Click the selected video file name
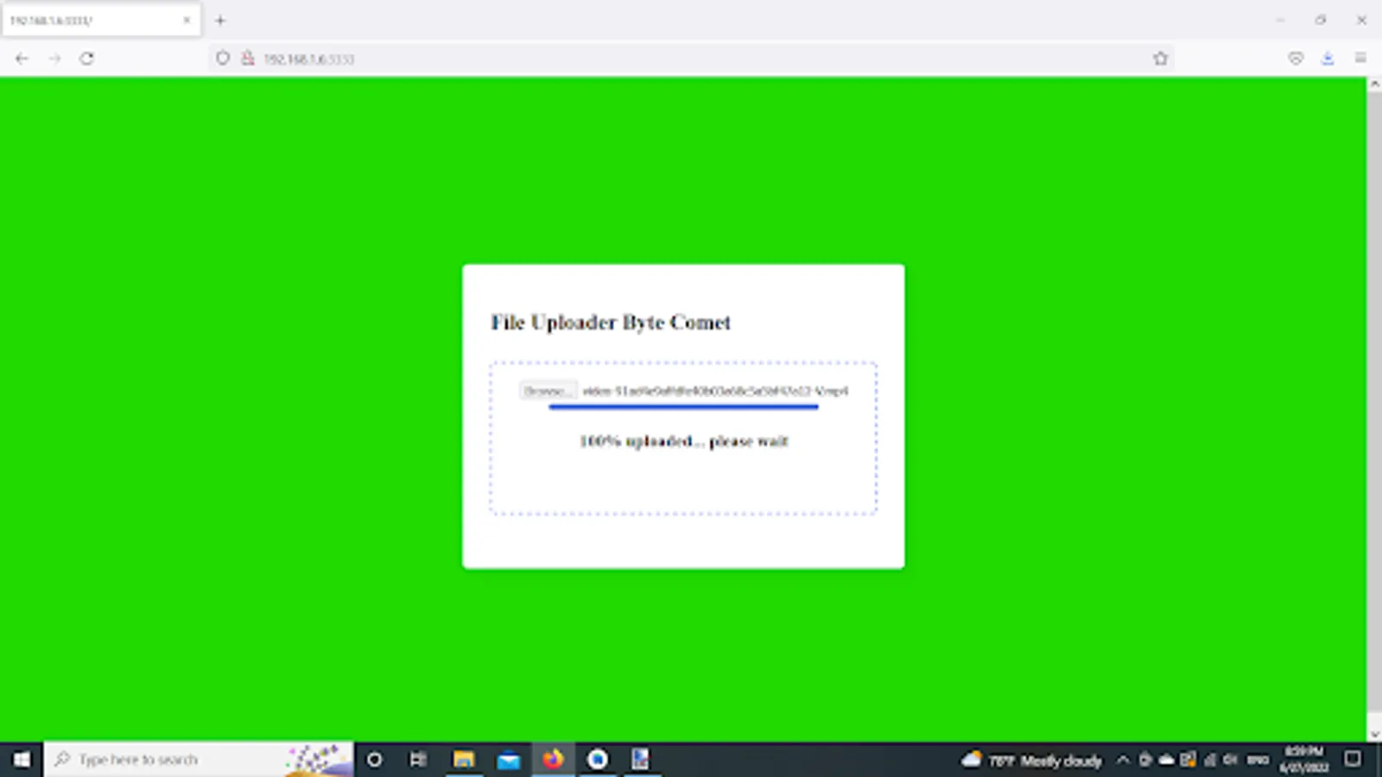The height and width of the screenshot is (777, 1382). (x=715, y=391)
